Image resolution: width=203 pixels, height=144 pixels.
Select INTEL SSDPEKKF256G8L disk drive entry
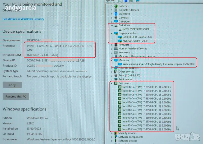click(x=136, y=29)
